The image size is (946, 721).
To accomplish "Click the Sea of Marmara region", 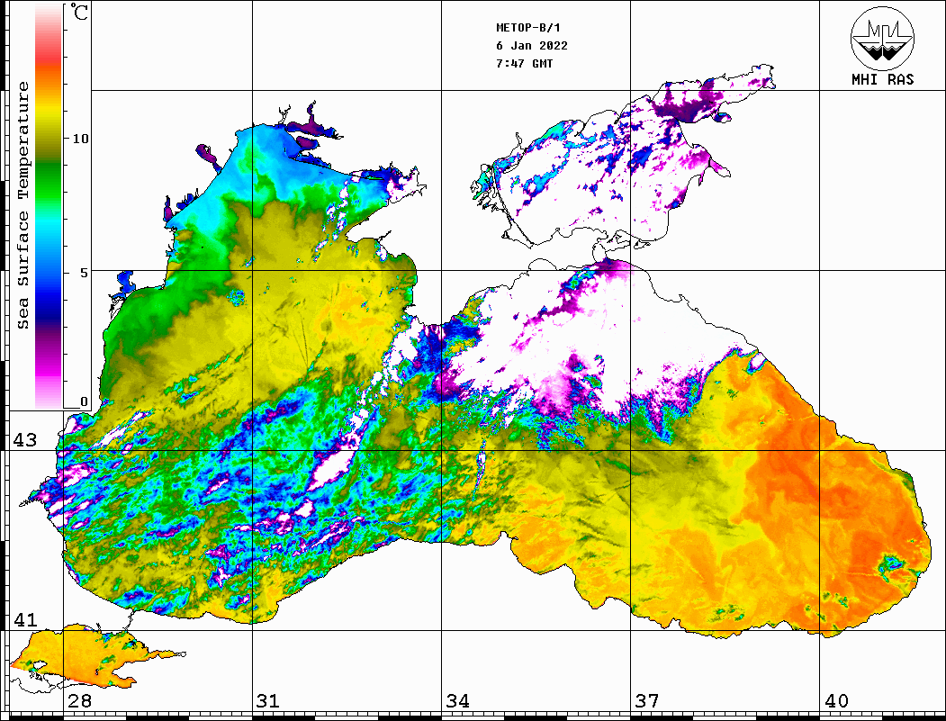I will (x=78, y=658).
